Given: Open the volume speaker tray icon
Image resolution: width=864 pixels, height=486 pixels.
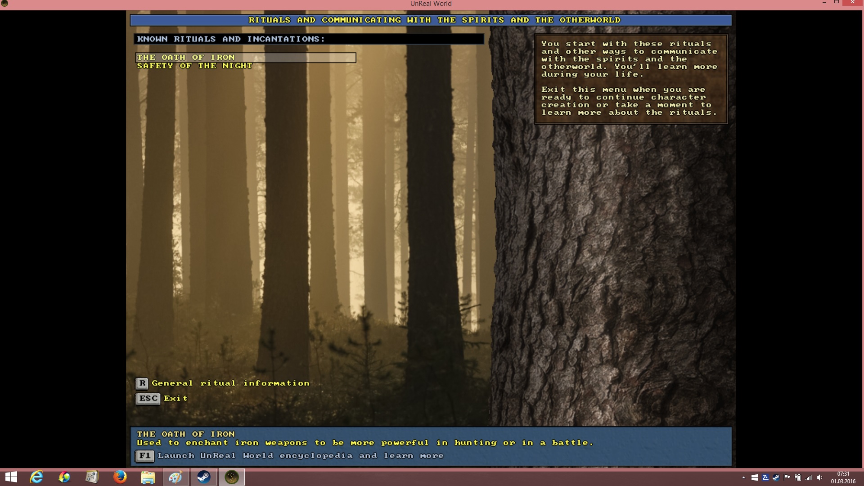Looking at the screenshot, I should click(x=819, y=478).
